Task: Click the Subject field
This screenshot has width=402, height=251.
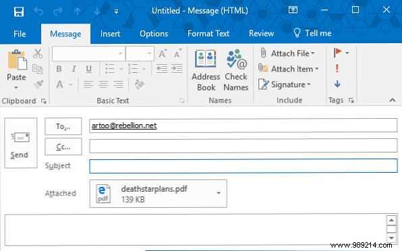Action: pos(243,166)
